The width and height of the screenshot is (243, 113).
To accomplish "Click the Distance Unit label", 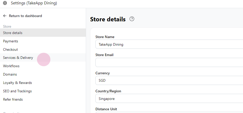I will (x=106, y=109).
